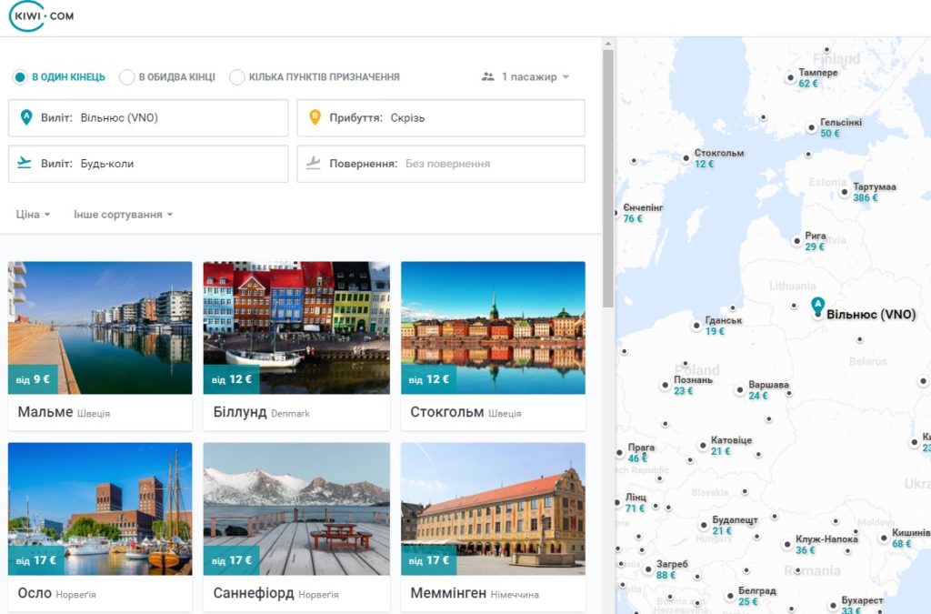This screenshot has height=614, width=931.
Task: Open the Саннефіорд destination card
Action: click(296, 527)
